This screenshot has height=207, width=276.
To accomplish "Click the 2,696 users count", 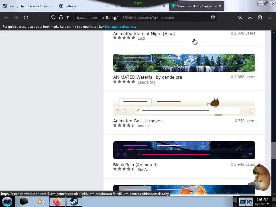I will tap(243, 33).
